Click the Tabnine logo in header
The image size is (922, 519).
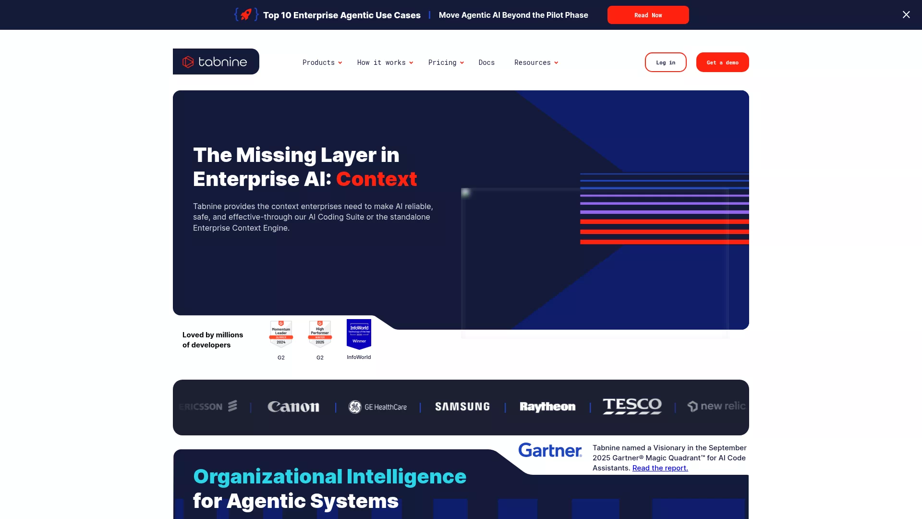pyautogui.click(x=216, y=62)
